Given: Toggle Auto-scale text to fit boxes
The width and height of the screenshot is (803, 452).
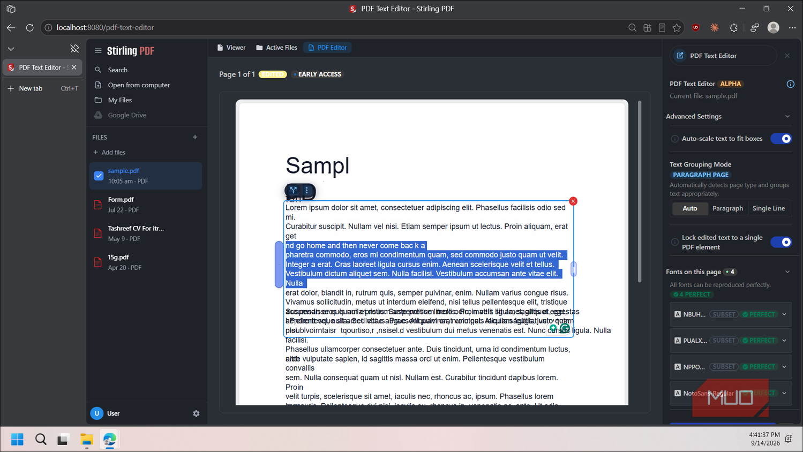Looking at the screenshot, I should coord(781,139).
